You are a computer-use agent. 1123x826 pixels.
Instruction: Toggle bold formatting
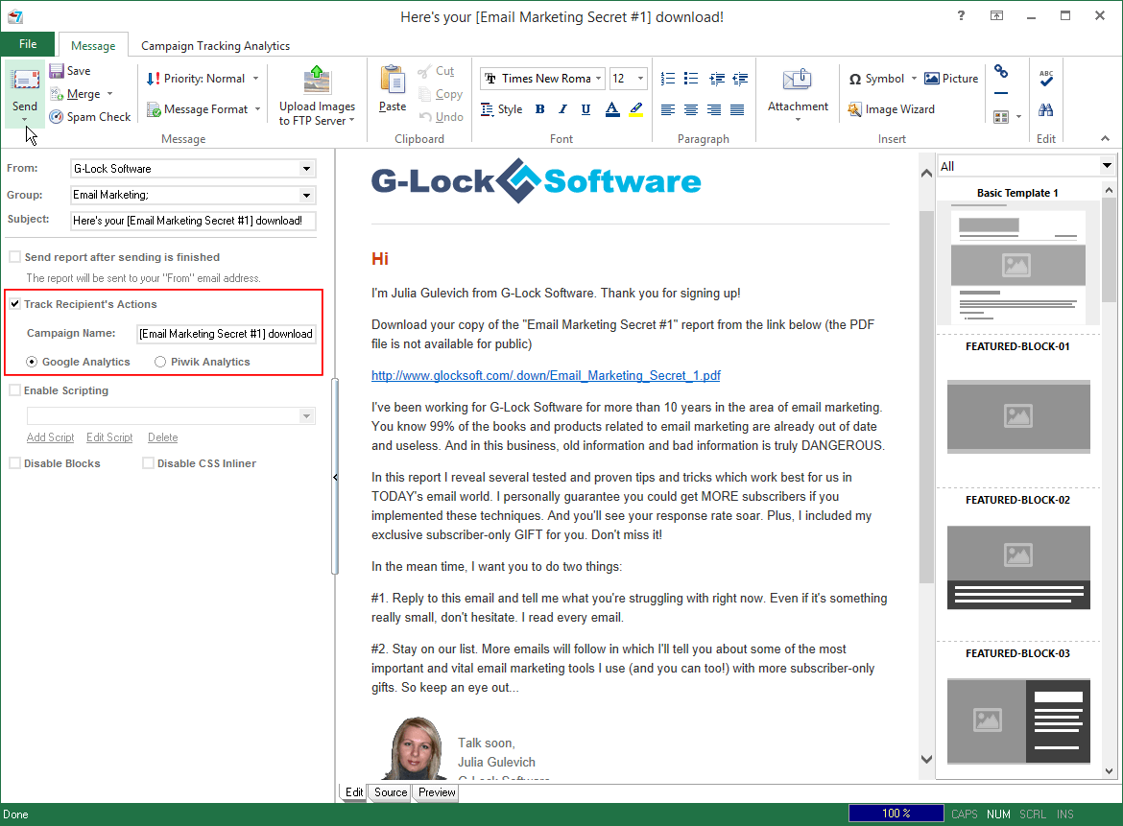[540, 109]
